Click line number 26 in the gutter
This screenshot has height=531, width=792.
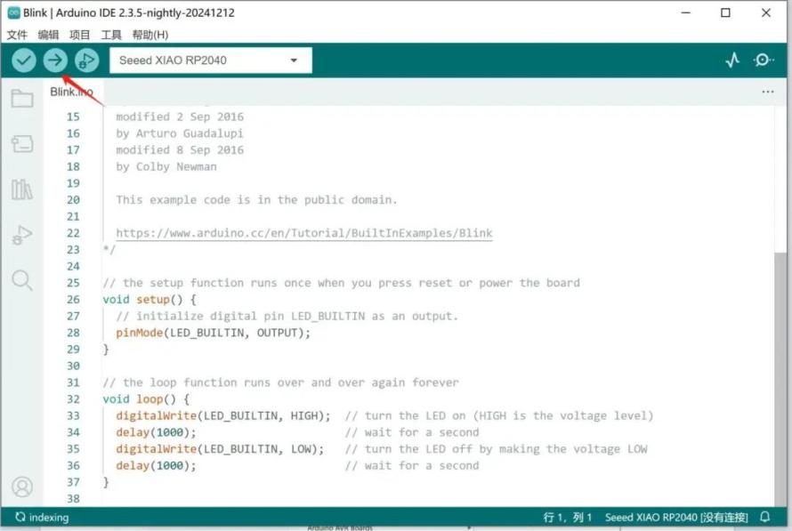pos(73,300)
